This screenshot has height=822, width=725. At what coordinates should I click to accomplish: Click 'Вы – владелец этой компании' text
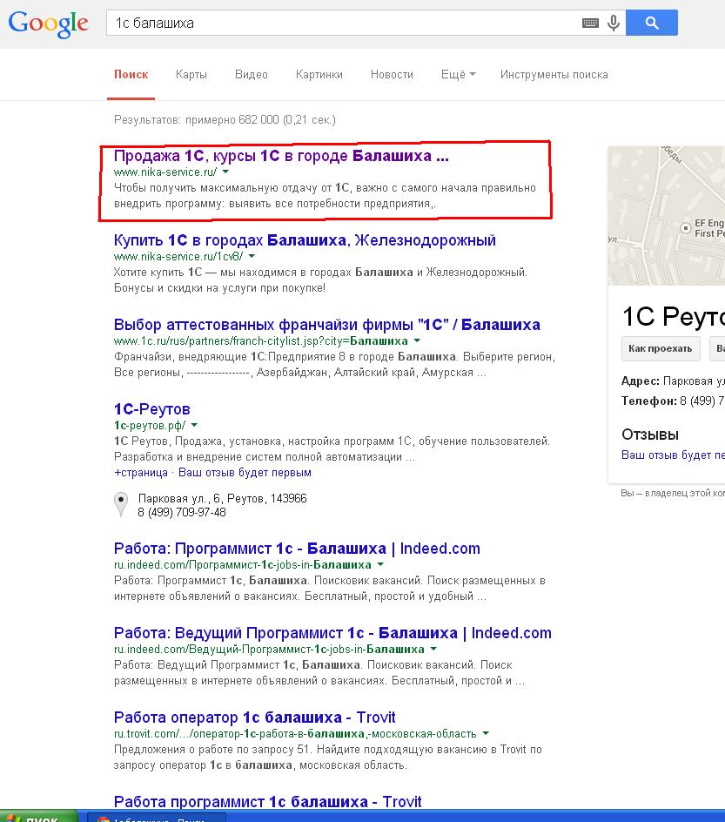click(x=673, y=493)
